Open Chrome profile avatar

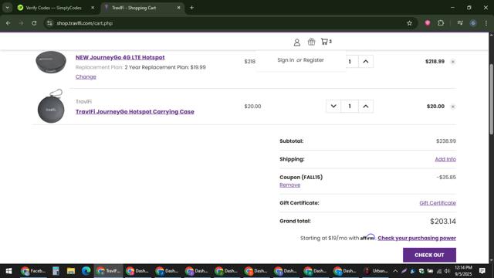pyautogui.click(x=473, y=23)
